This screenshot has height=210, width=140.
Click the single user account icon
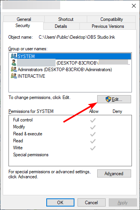click(14, 63)
